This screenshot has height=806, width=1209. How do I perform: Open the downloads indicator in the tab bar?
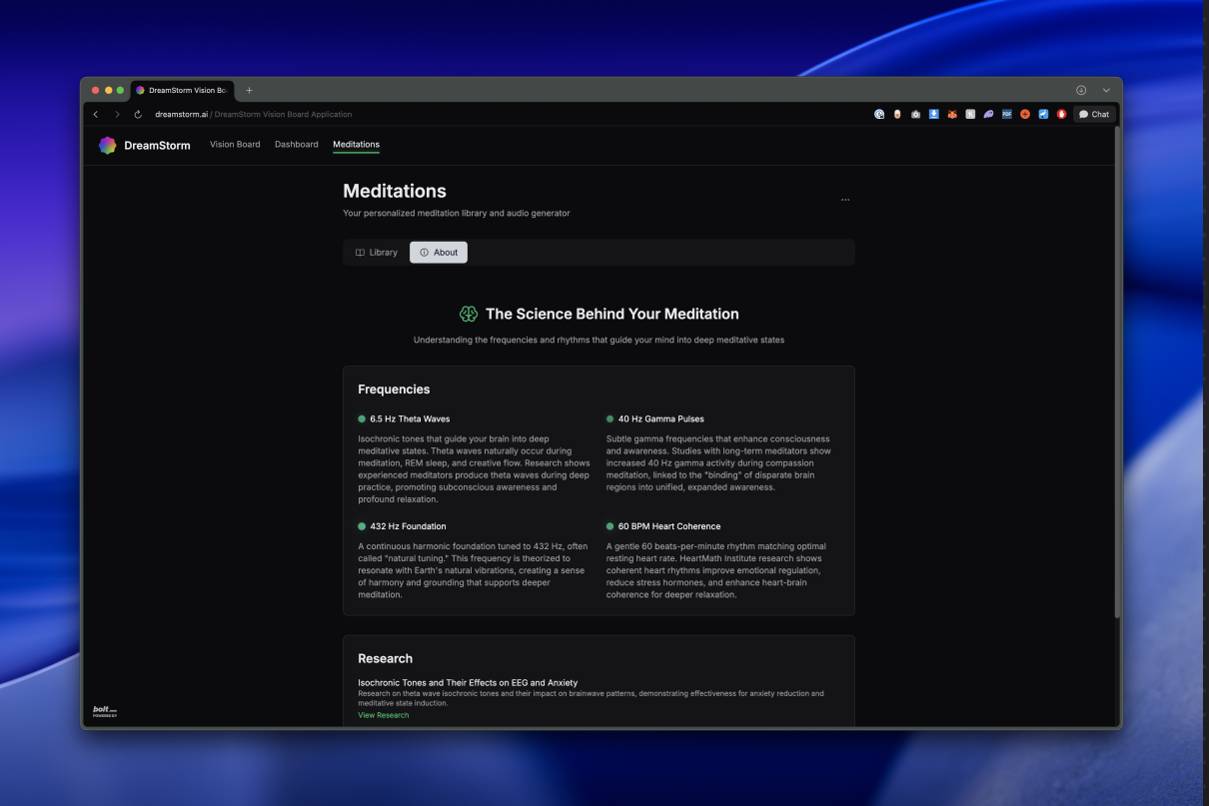tap(1081, 90)
